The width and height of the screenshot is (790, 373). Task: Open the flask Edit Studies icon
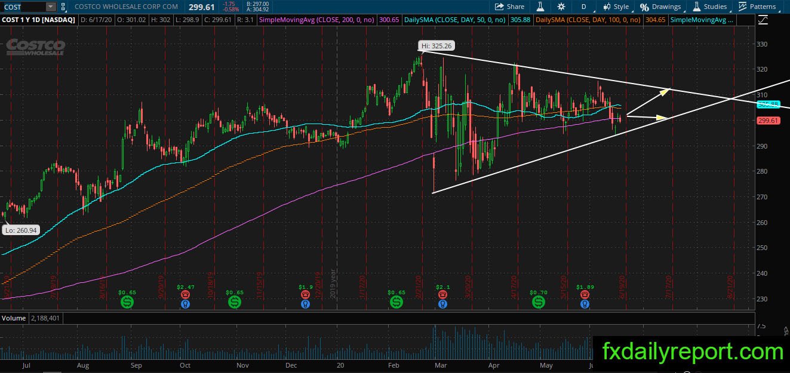[540, 7]
